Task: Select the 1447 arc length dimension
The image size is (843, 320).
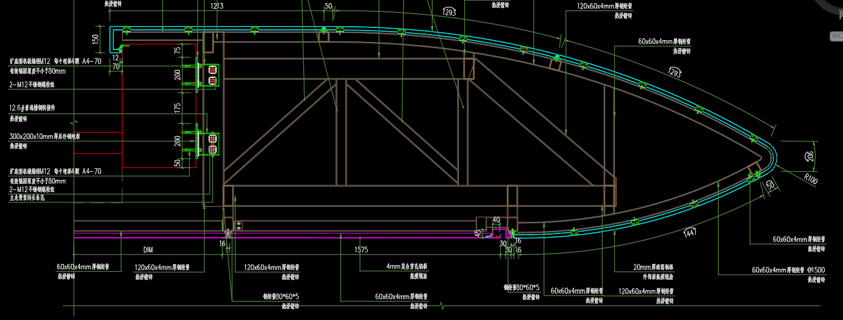Action: [x=690, y=232]
